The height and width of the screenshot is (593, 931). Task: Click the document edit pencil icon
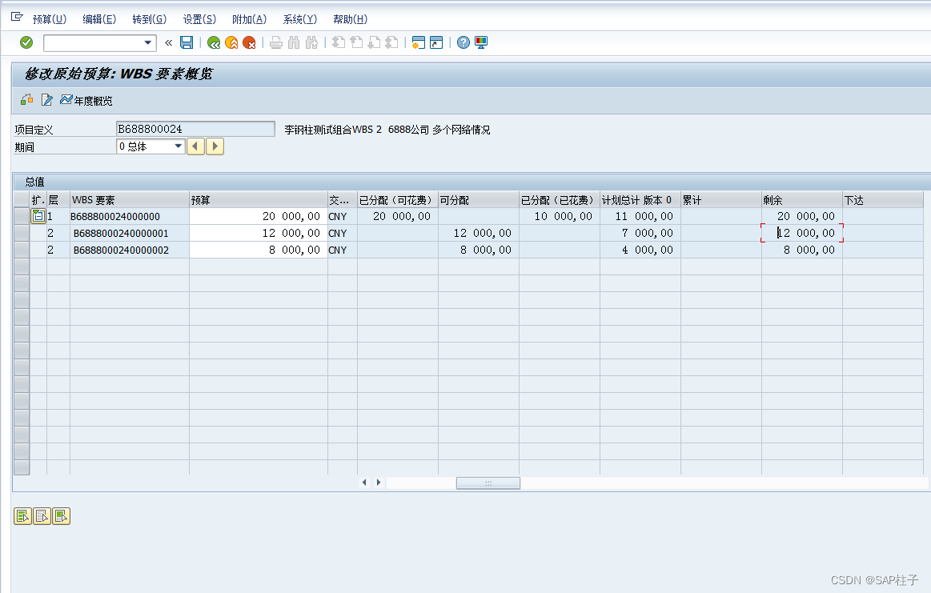(x=47, y=100)
